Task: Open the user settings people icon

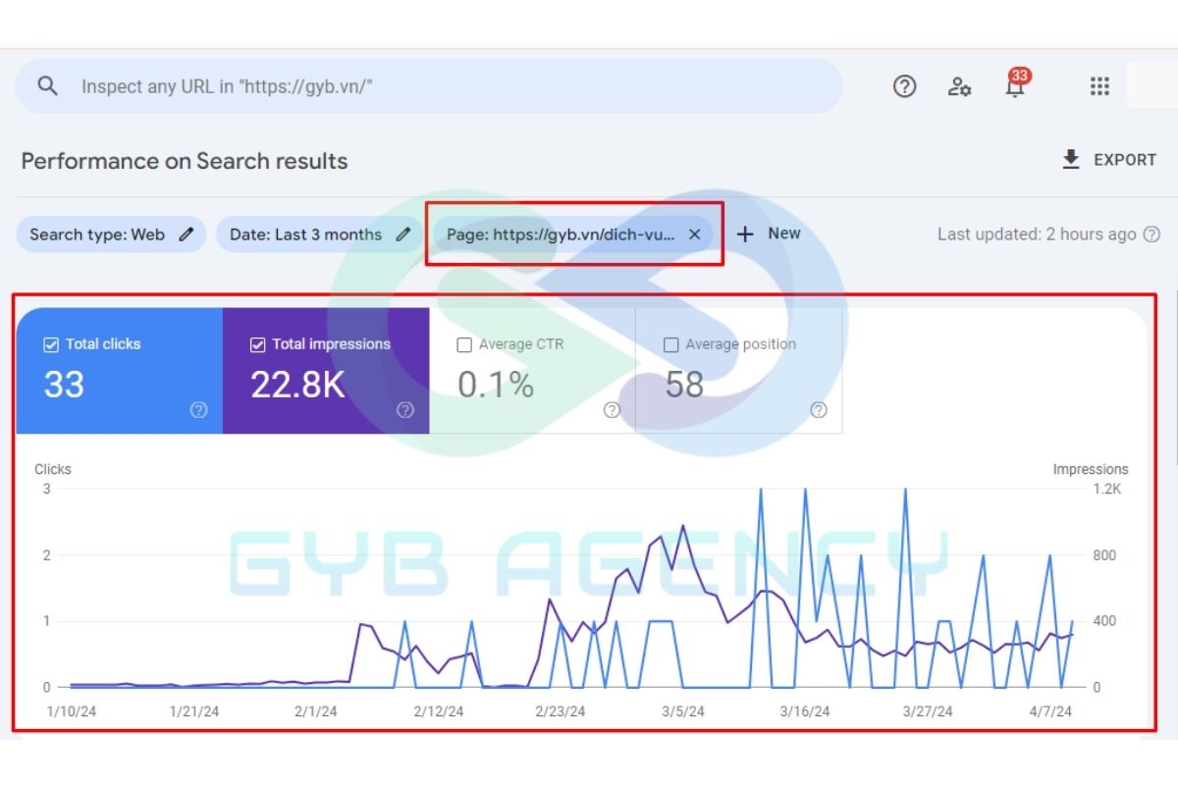Action: click(959, 86)
